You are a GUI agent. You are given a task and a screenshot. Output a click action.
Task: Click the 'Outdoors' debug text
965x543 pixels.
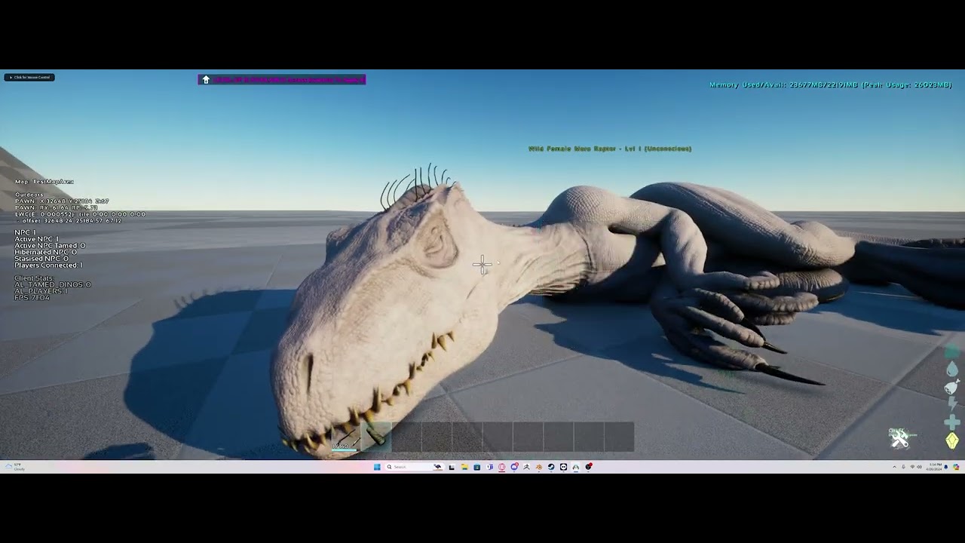(29, 195)
